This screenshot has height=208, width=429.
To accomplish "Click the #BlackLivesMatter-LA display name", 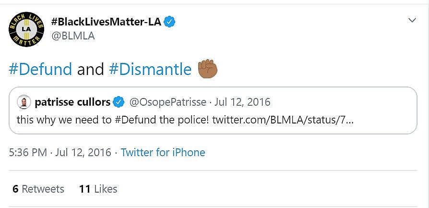I will [x=106, y=22].
